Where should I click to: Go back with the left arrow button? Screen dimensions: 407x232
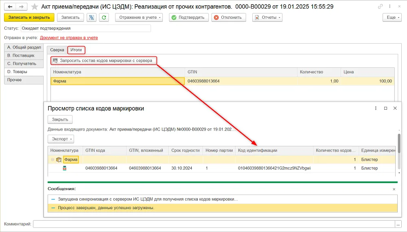tap(10, 7)
